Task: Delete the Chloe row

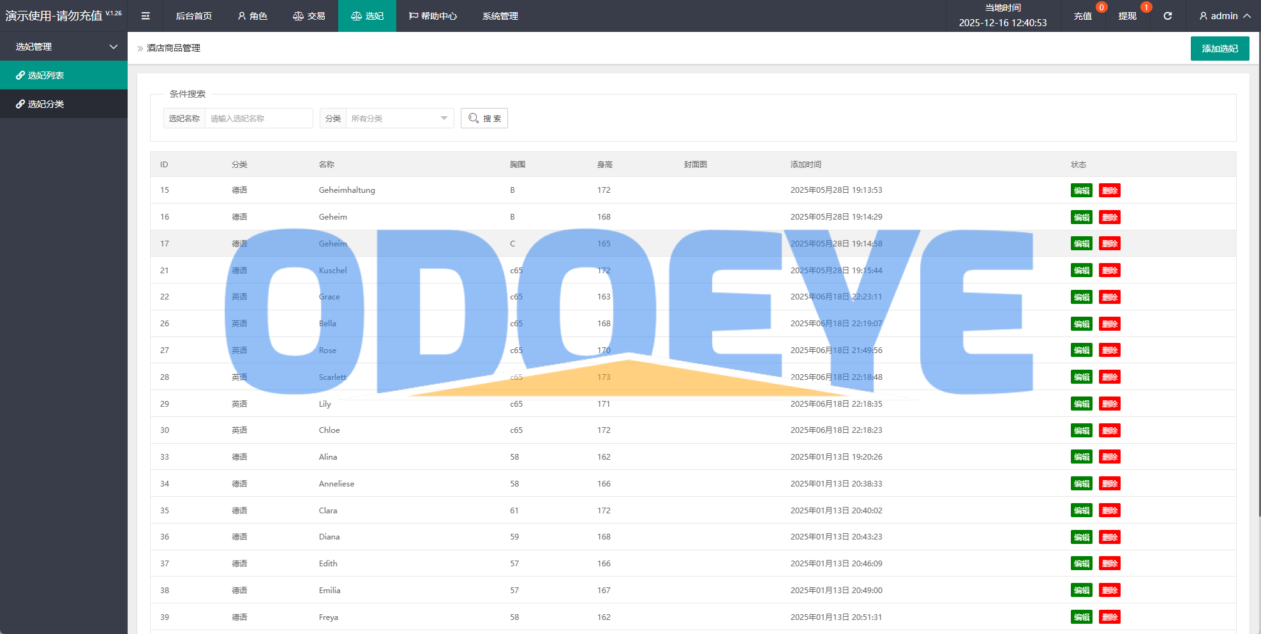Action: 1109,430
